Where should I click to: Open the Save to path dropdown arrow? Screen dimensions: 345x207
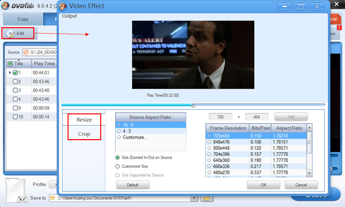(x=194, y=198)
